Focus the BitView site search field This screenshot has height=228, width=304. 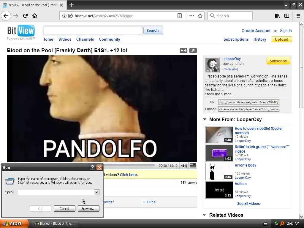[x=93, y=31]
